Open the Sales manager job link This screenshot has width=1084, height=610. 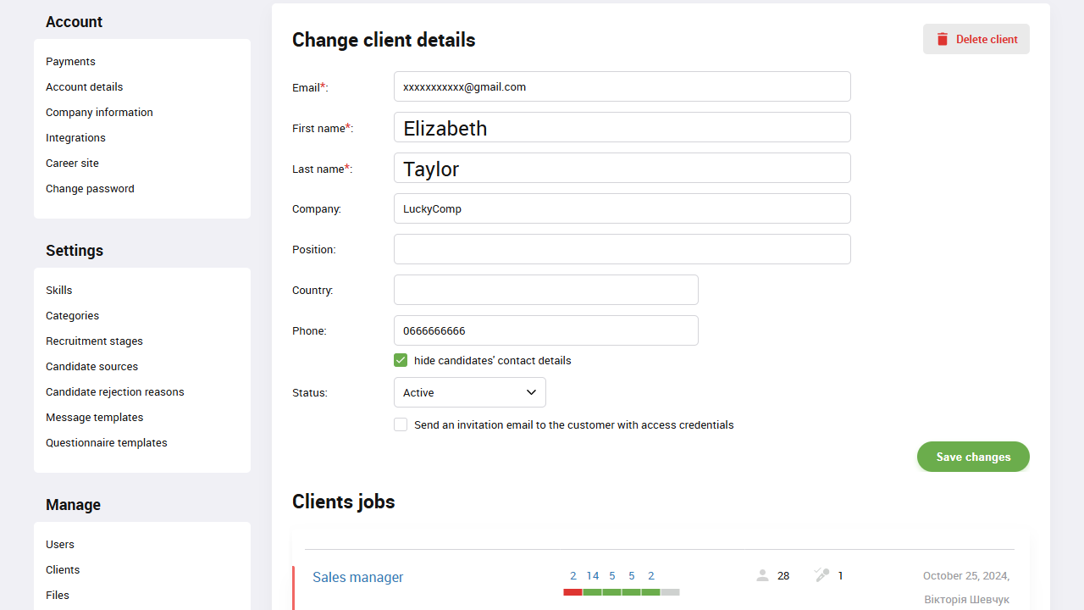pyautogui.click(x=357, y=577)
